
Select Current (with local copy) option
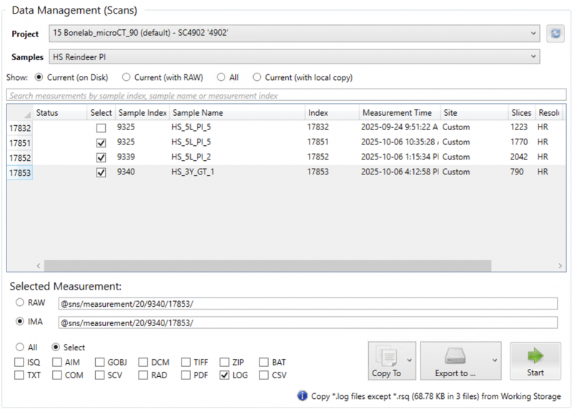257,77
